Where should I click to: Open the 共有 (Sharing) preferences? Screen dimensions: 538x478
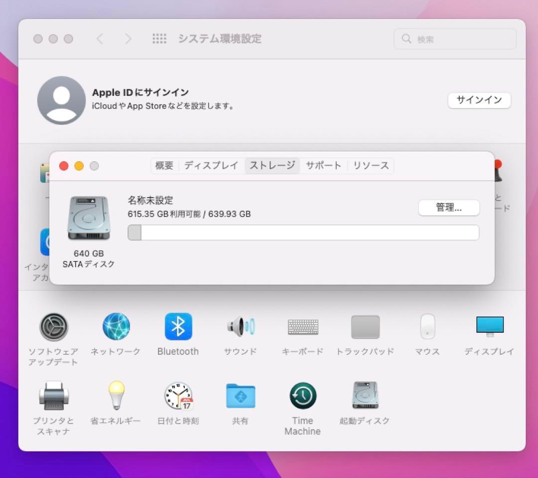(240, 395)
